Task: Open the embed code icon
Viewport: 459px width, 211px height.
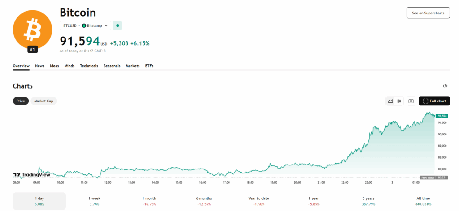Action: (445, 86)
